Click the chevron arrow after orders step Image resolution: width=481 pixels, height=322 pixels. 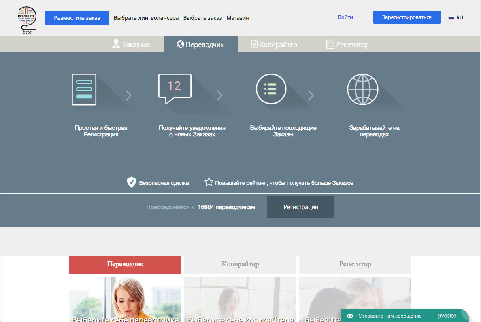311,95
